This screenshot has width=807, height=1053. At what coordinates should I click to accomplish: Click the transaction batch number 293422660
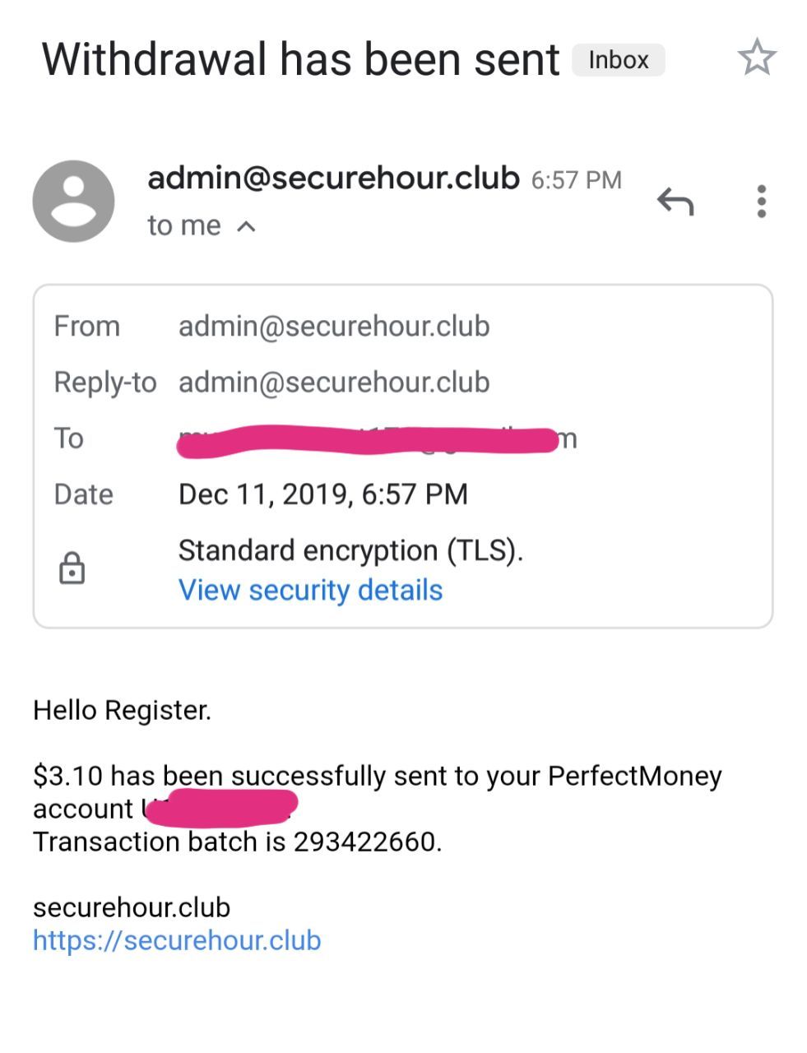[367, 842]
